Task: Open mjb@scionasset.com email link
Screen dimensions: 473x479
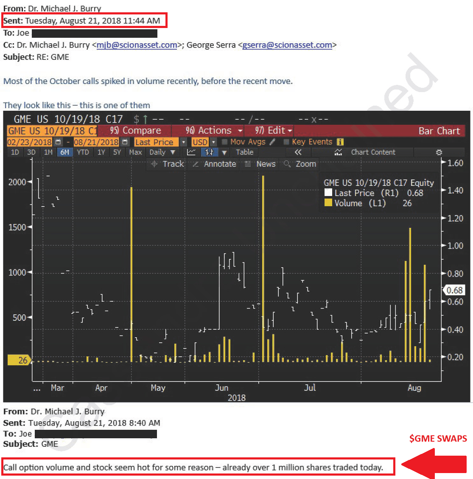Action: click(x=137, y=45)
